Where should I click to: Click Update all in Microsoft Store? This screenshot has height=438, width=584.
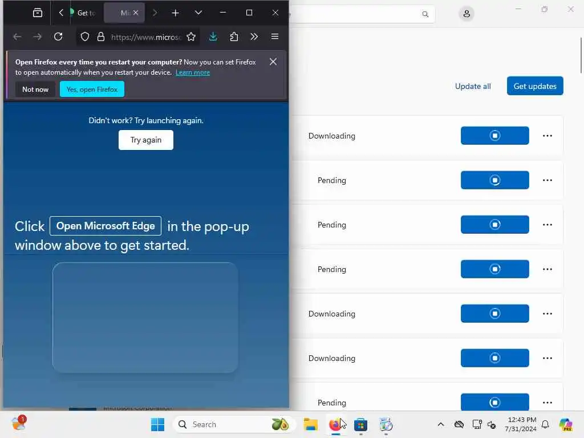[x=473, y=86]
